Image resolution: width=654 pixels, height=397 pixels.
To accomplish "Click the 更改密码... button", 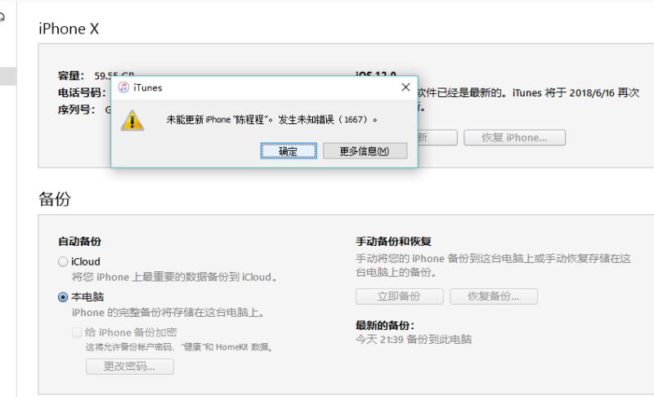I will pos(129,366).
